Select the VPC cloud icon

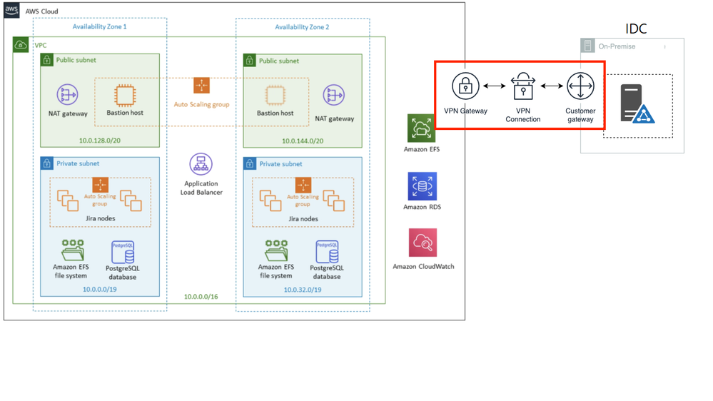click(21, 44)
